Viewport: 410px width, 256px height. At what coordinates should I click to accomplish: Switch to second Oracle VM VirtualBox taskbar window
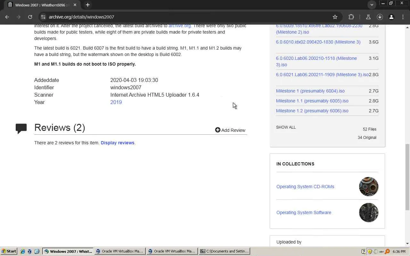[172, 251]
